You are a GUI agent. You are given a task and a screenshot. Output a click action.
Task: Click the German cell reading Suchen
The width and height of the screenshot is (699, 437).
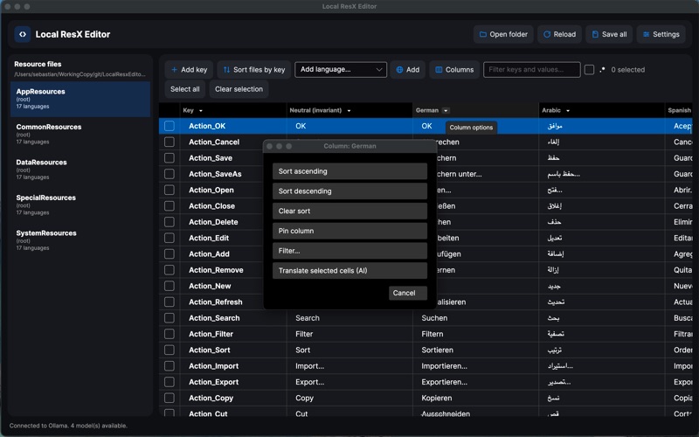pyautogui.click(x=475, y=318)
